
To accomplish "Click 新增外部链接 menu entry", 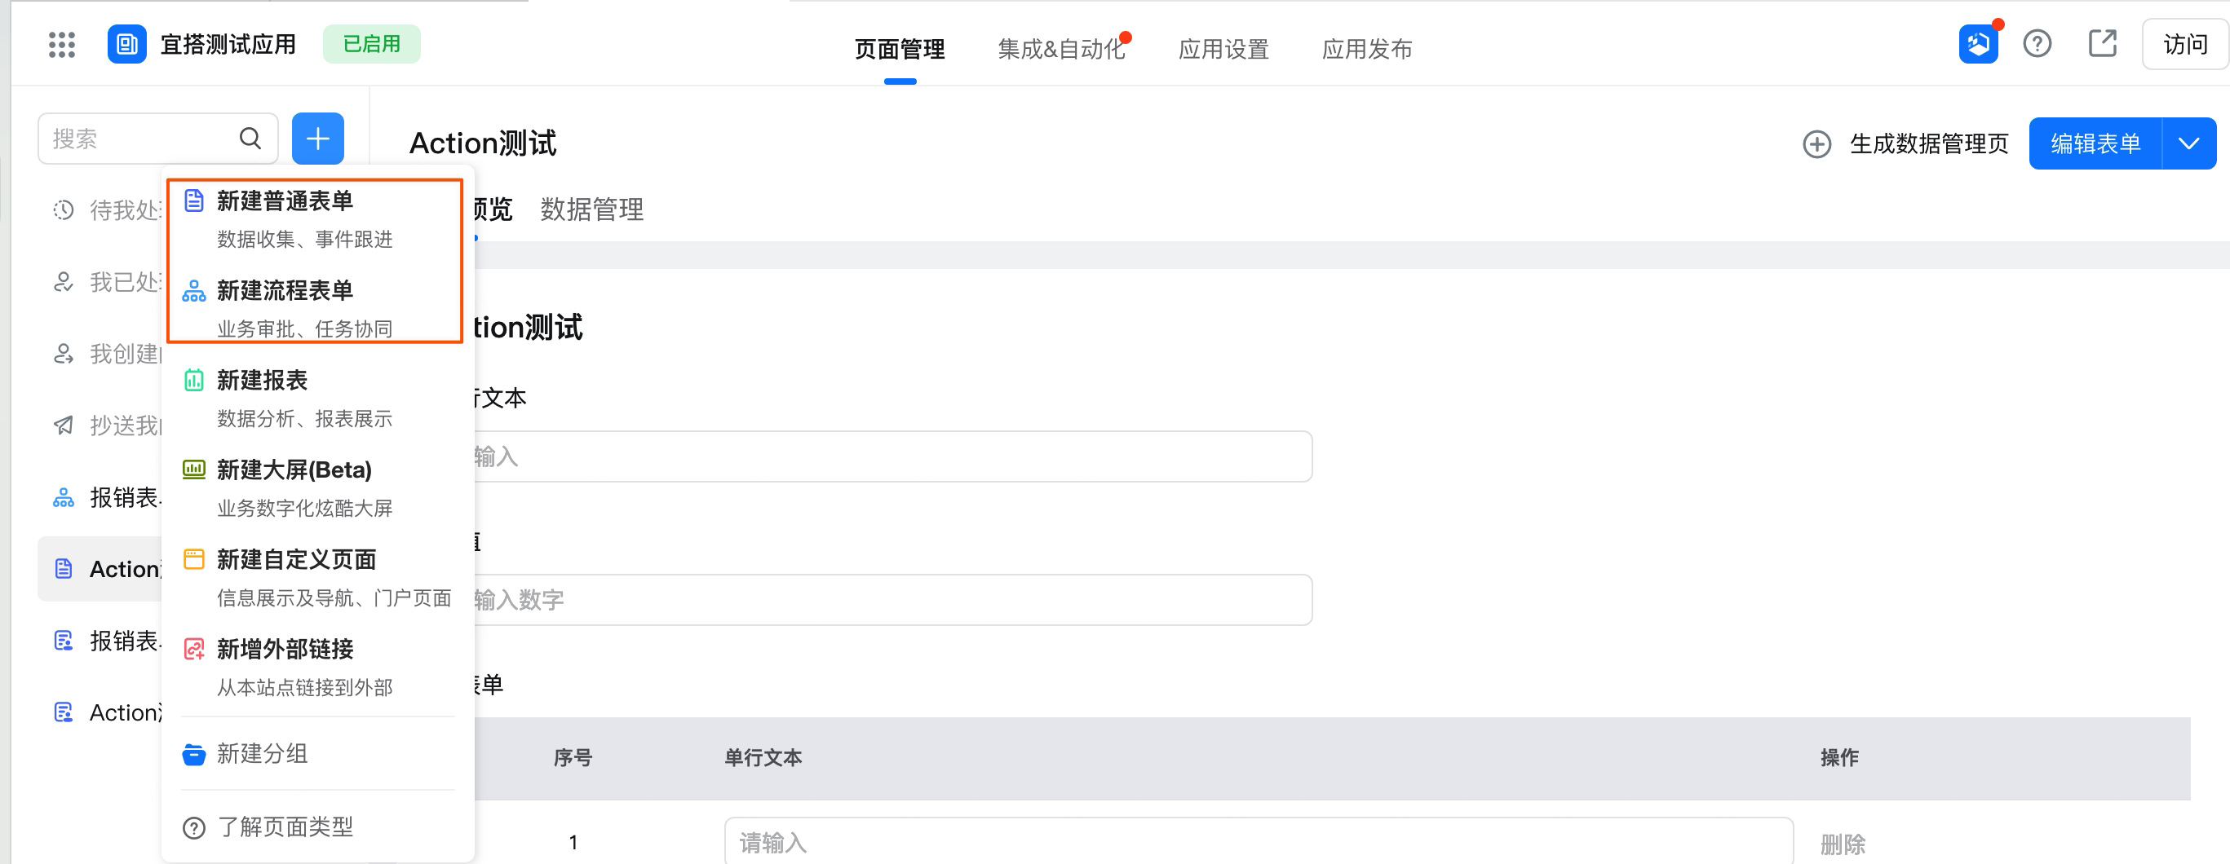I will point(285,650).
